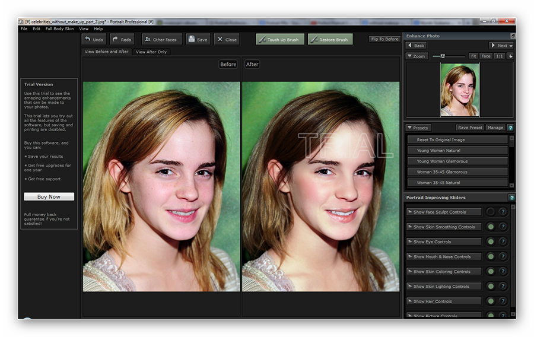This screenshot has height=337, width=534.
Task: Open the Full Body Skin menu
Action: tap(59, 28)
